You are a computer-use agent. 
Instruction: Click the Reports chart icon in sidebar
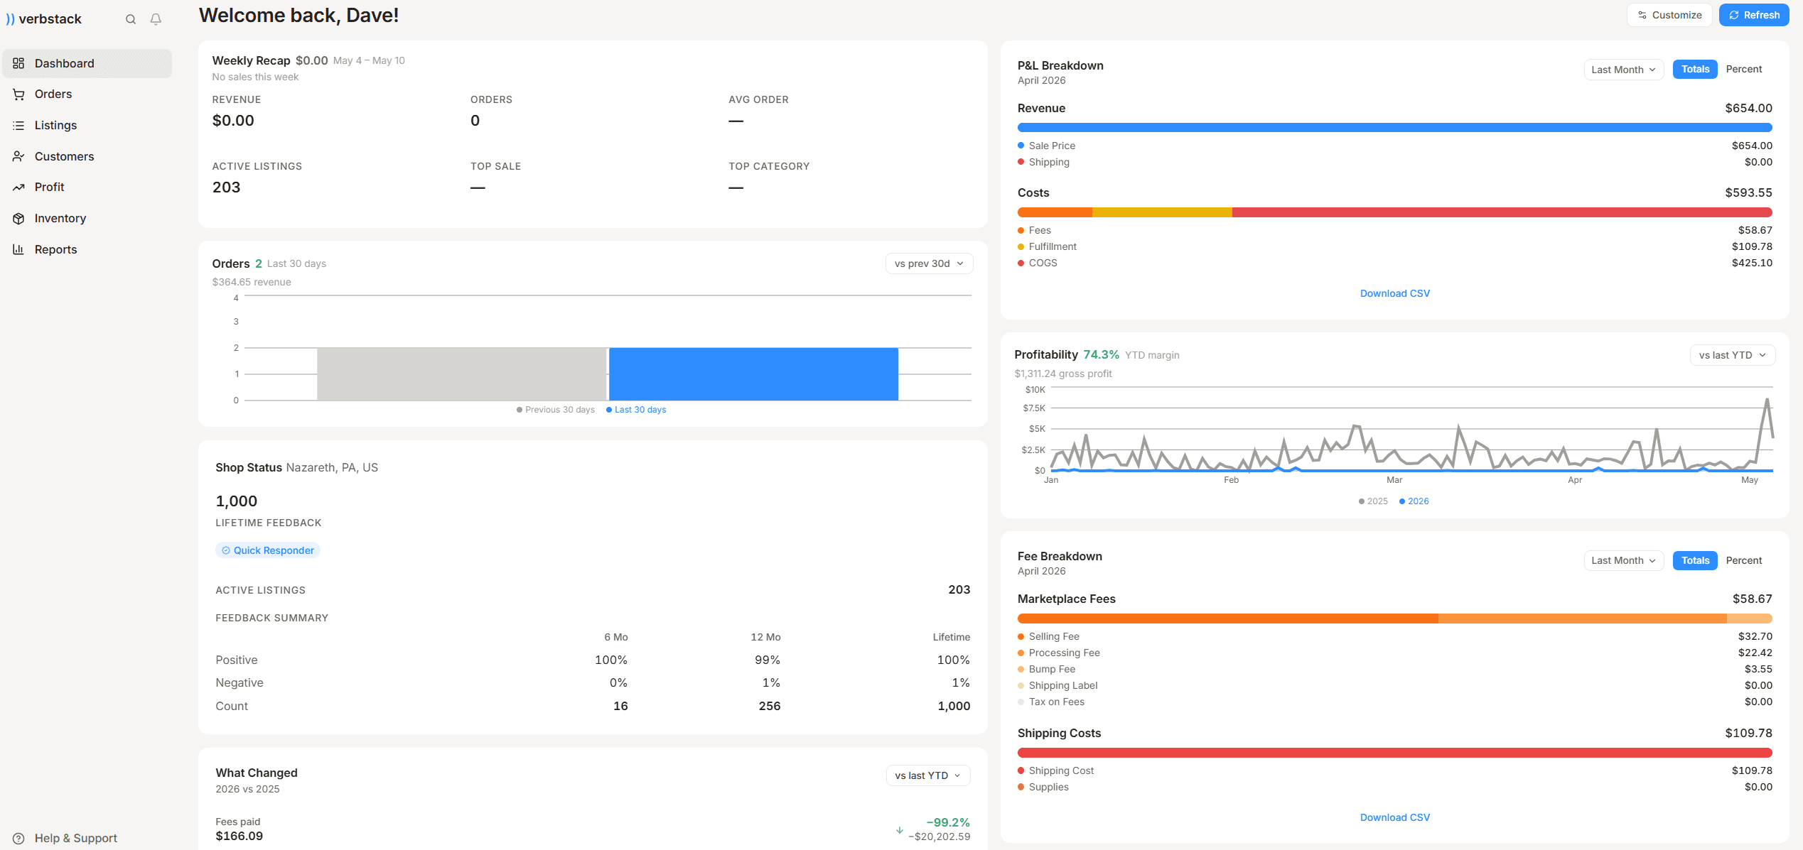[18, 249]
